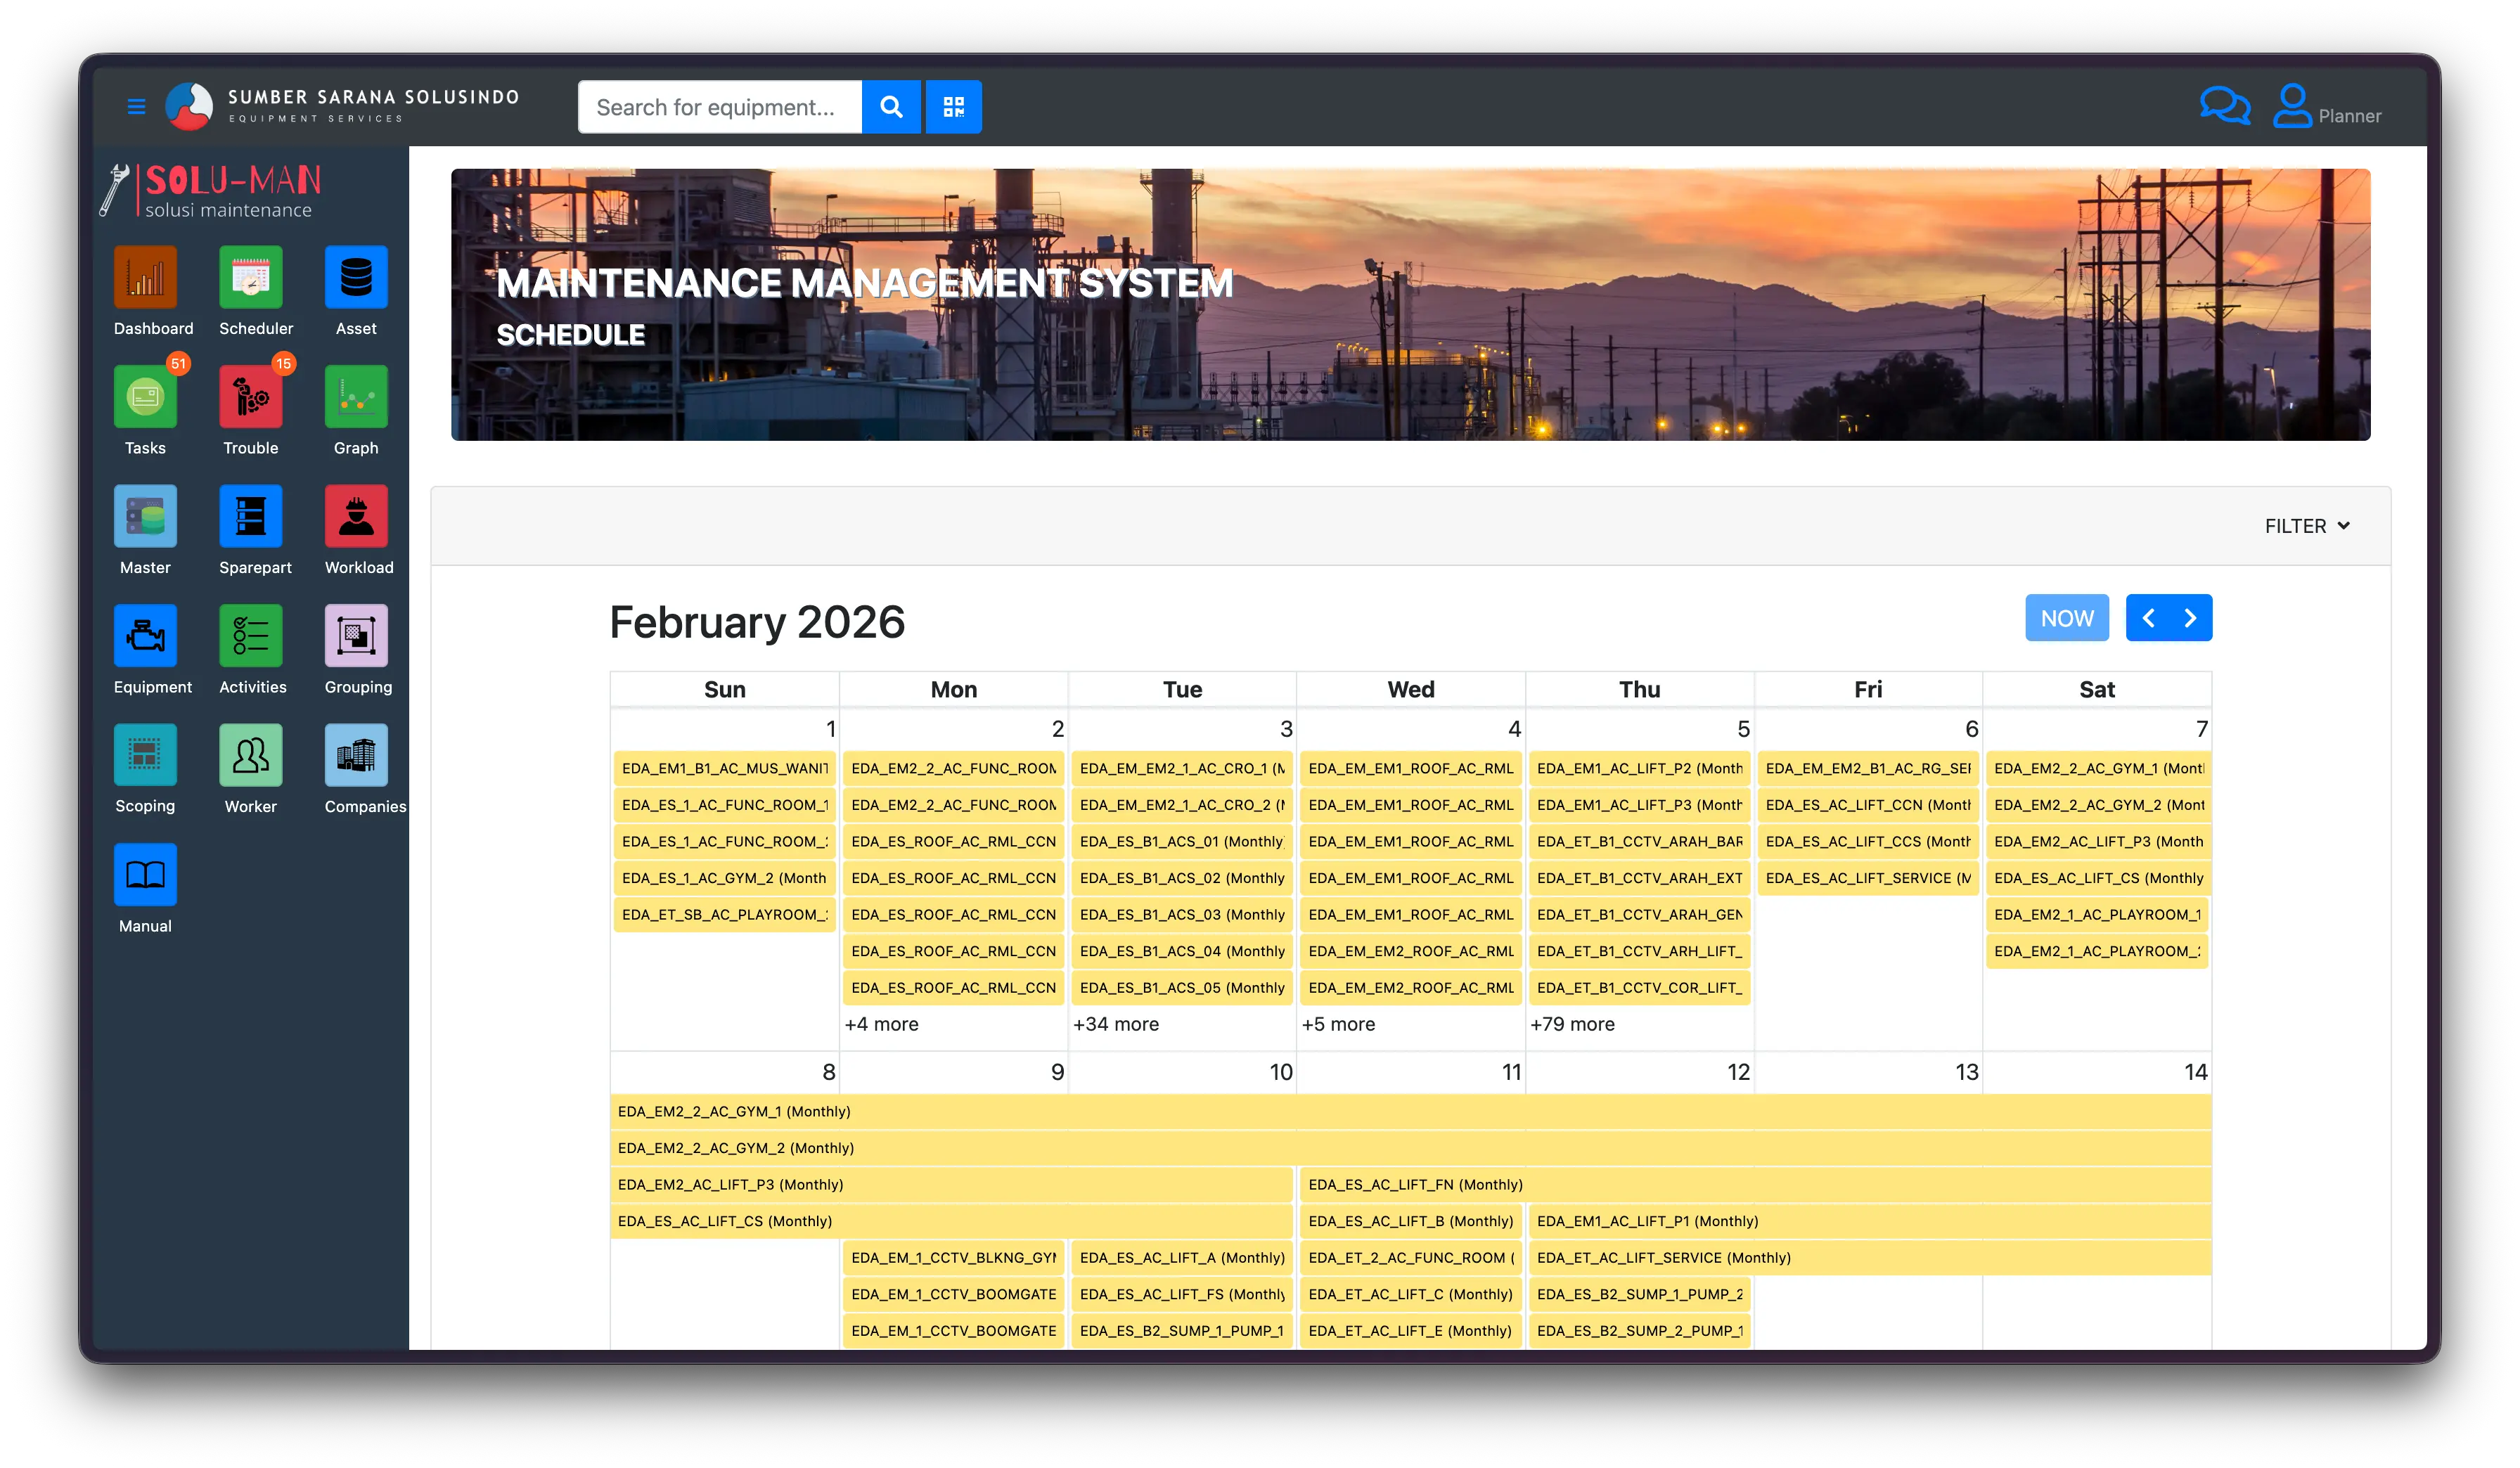Screen dimensions: 2520x1468
Task: Open the Scheduler calendar icon
Action: point(250,278)
